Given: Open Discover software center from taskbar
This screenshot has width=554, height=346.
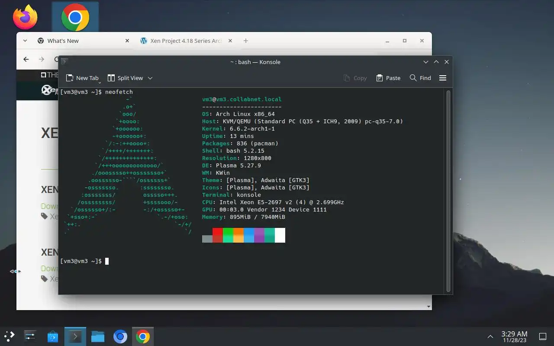Looking at the screenshot, I should 53,336.
